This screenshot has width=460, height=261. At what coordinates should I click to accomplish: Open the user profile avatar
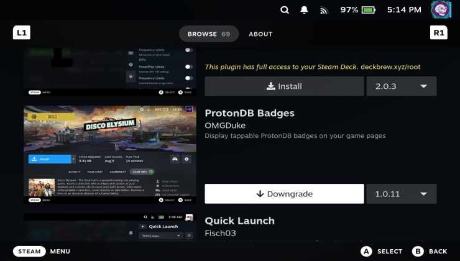click(x=441, y=10)
